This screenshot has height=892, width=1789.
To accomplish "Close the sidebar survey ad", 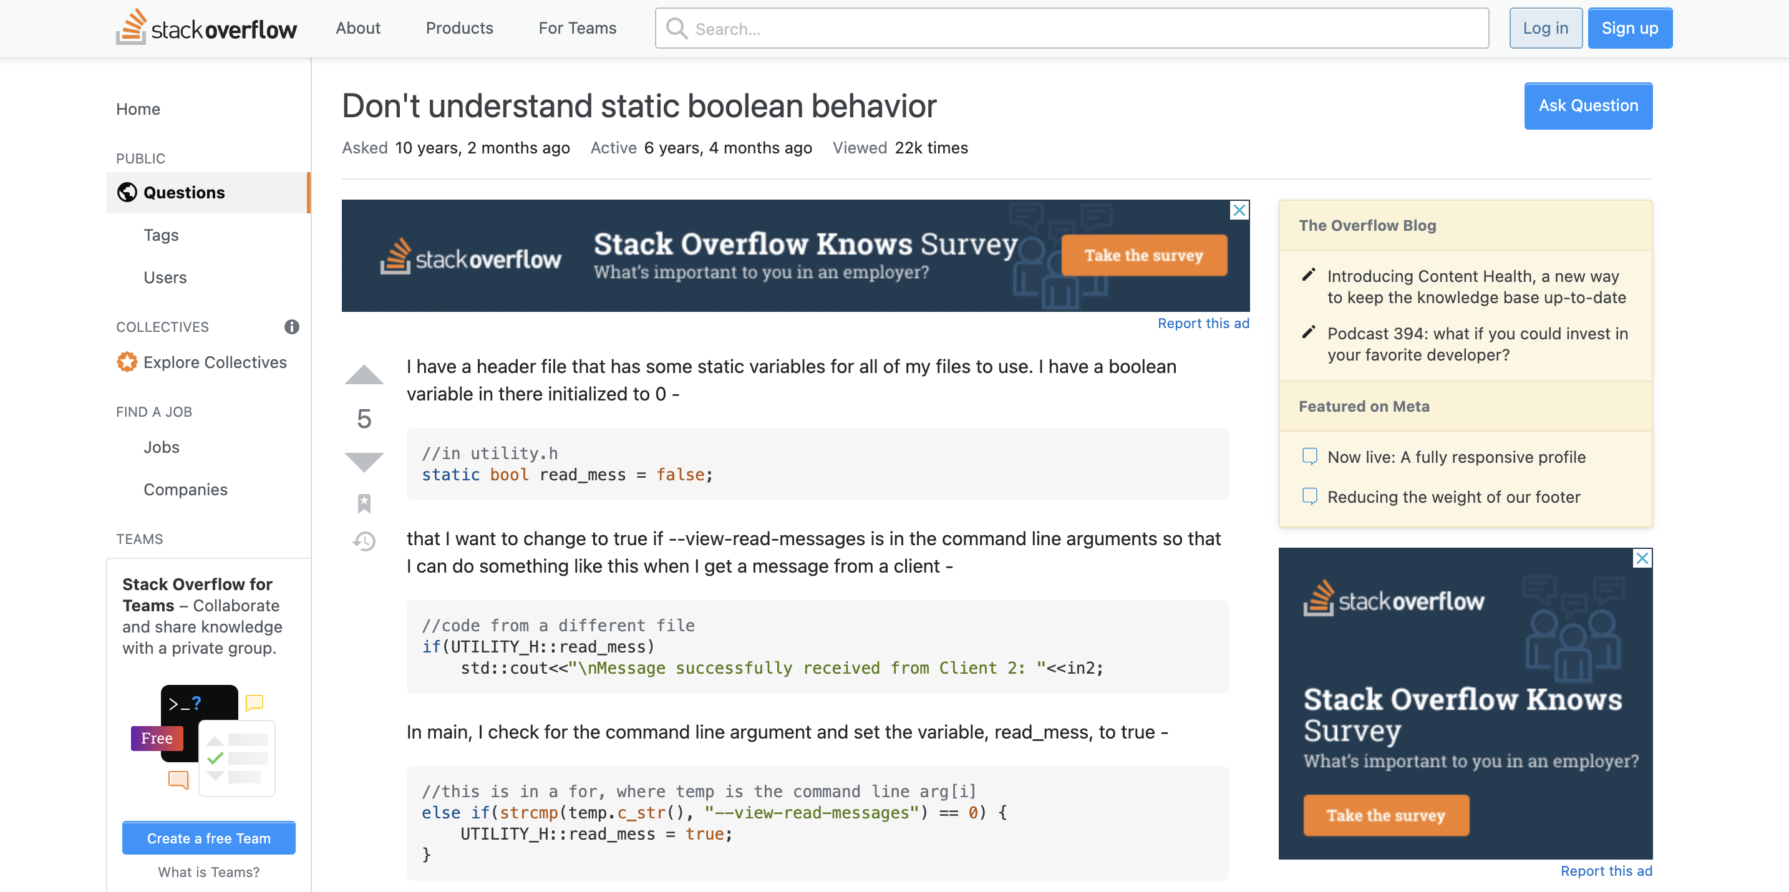I will pos(1642,558).
